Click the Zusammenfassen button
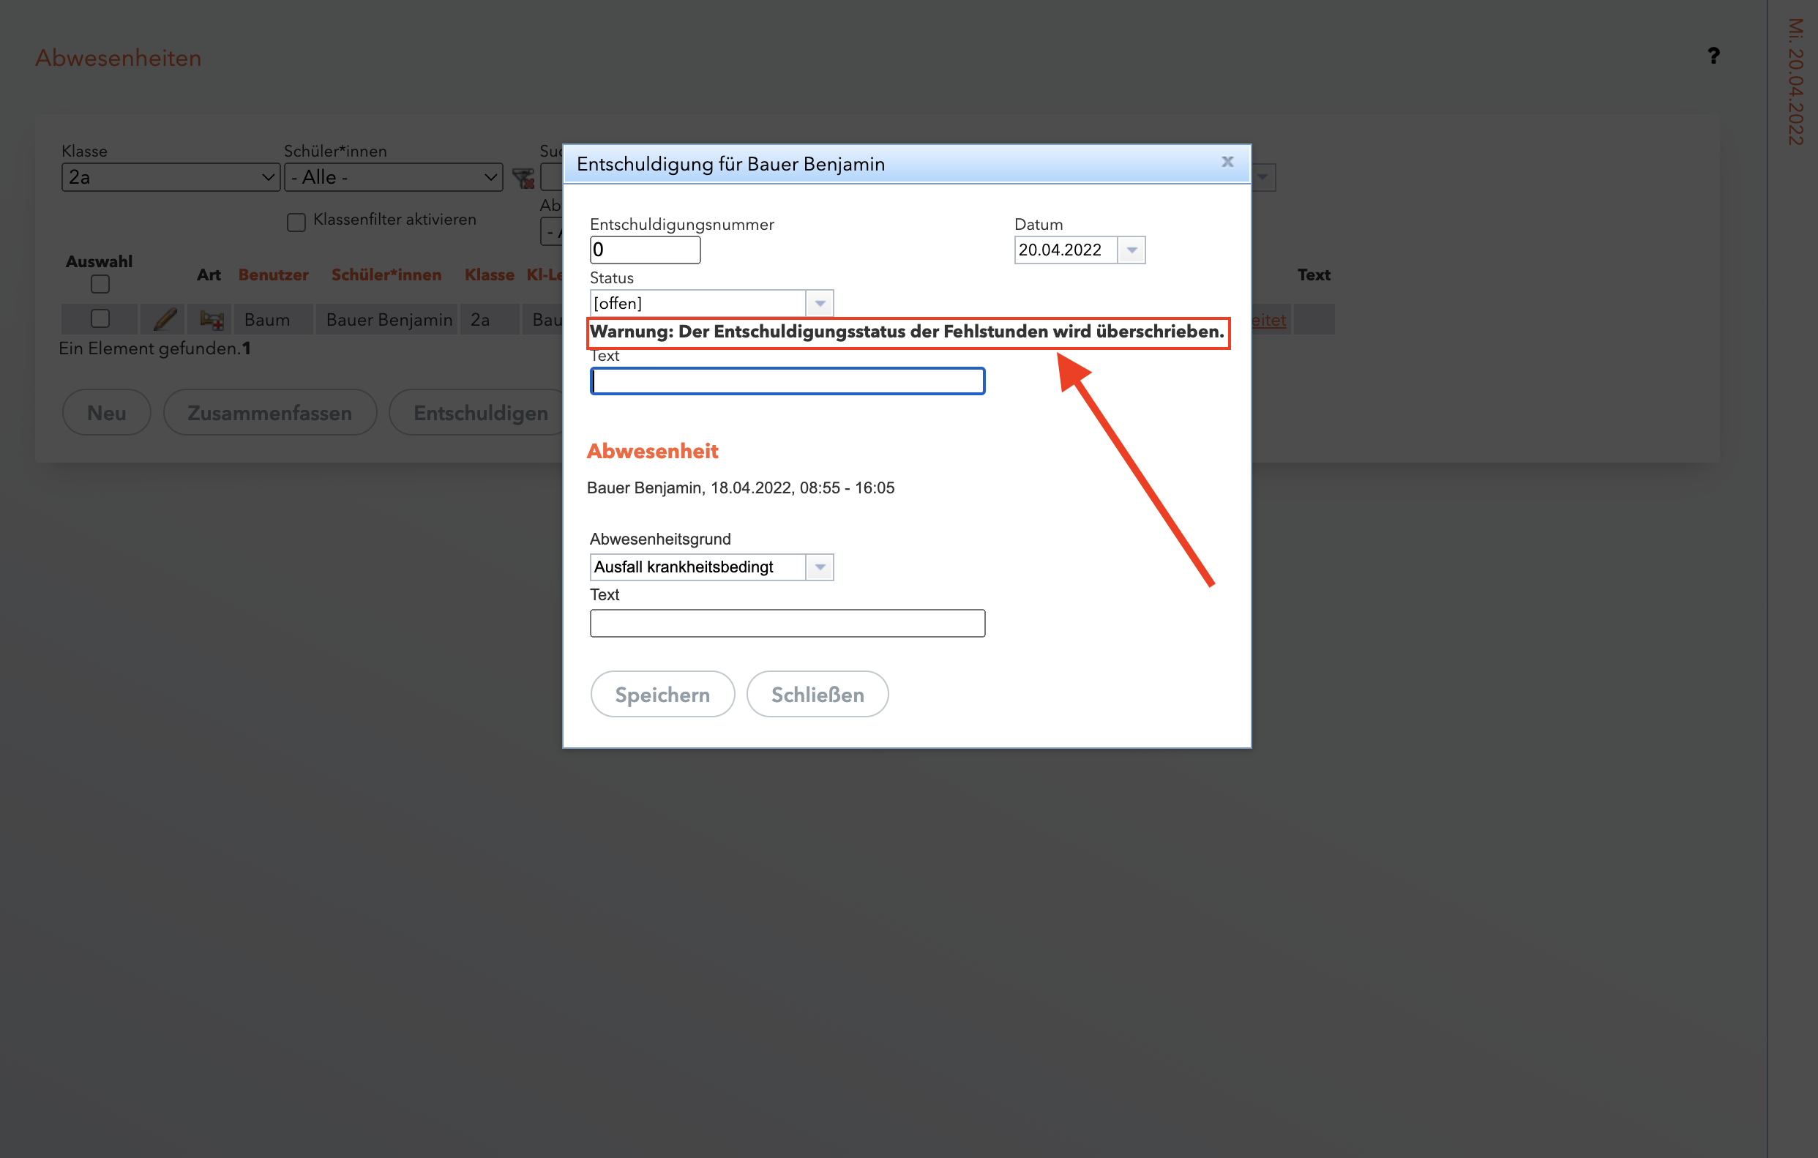This screenshot has width=1818, height=1158. click(269, 413)
